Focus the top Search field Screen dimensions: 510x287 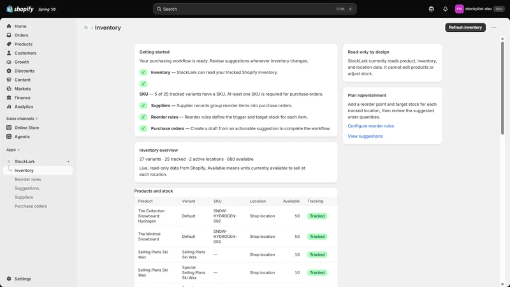point(254,9)
